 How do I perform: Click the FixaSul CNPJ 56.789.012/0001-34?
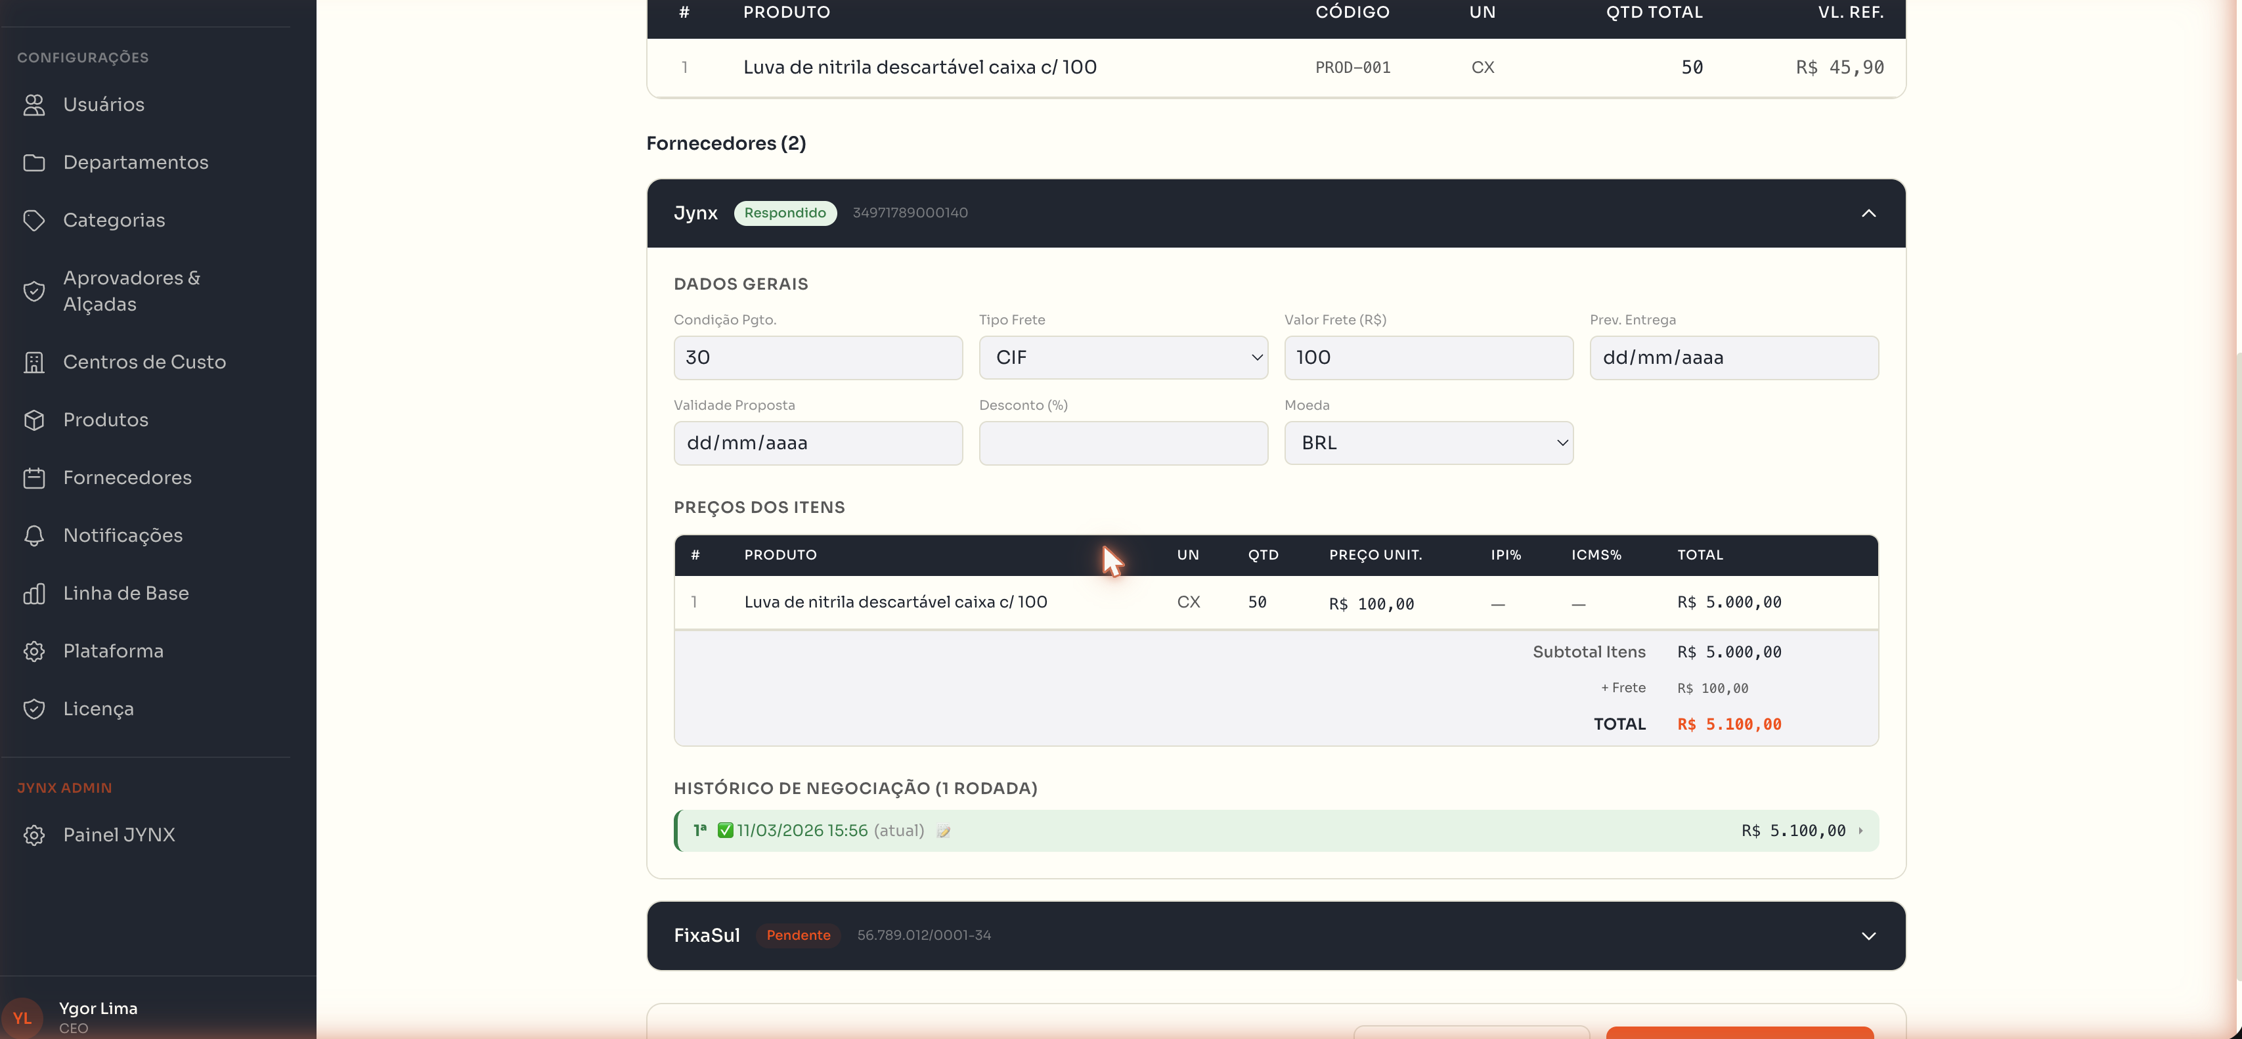pyautogui.click(x=924, y=935)
